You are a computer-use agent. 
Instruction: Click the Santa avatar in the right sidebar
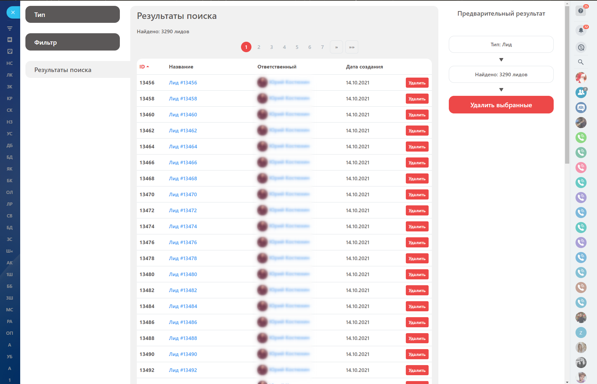click(x=581, y=78)
